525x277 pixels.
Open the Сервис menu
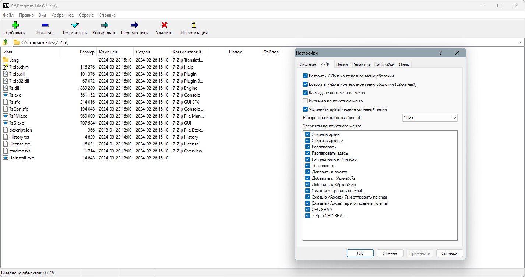point(86,15)
